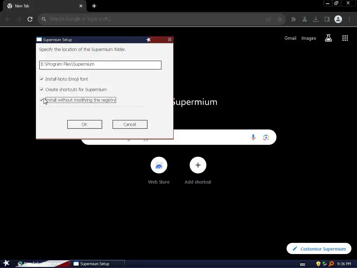Go forward using the forward arrow

click(x=19, y=19)
